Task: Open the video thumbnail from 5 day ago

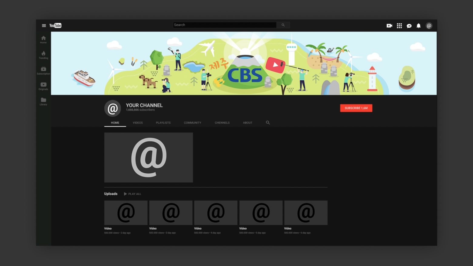Action: 261,213
